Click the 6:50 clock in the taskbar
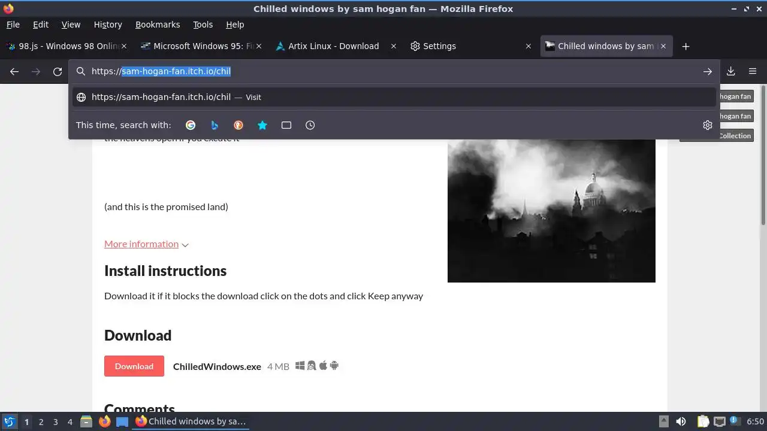Image resolution: width=767 pixels, height=431 pixels. point(755,421)
